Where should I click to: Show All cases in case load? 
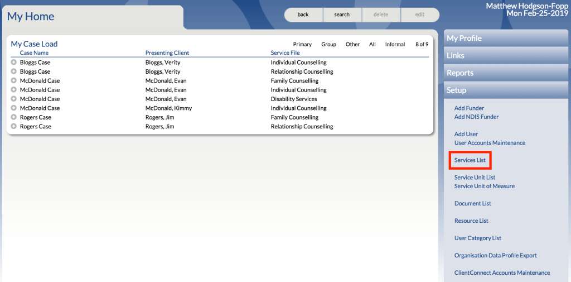(x=372, y=44)
